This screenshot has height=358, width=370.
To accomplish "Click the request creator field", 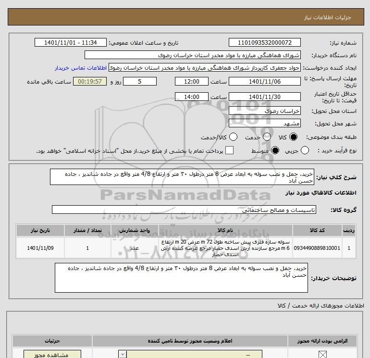I will coord(205,68).
